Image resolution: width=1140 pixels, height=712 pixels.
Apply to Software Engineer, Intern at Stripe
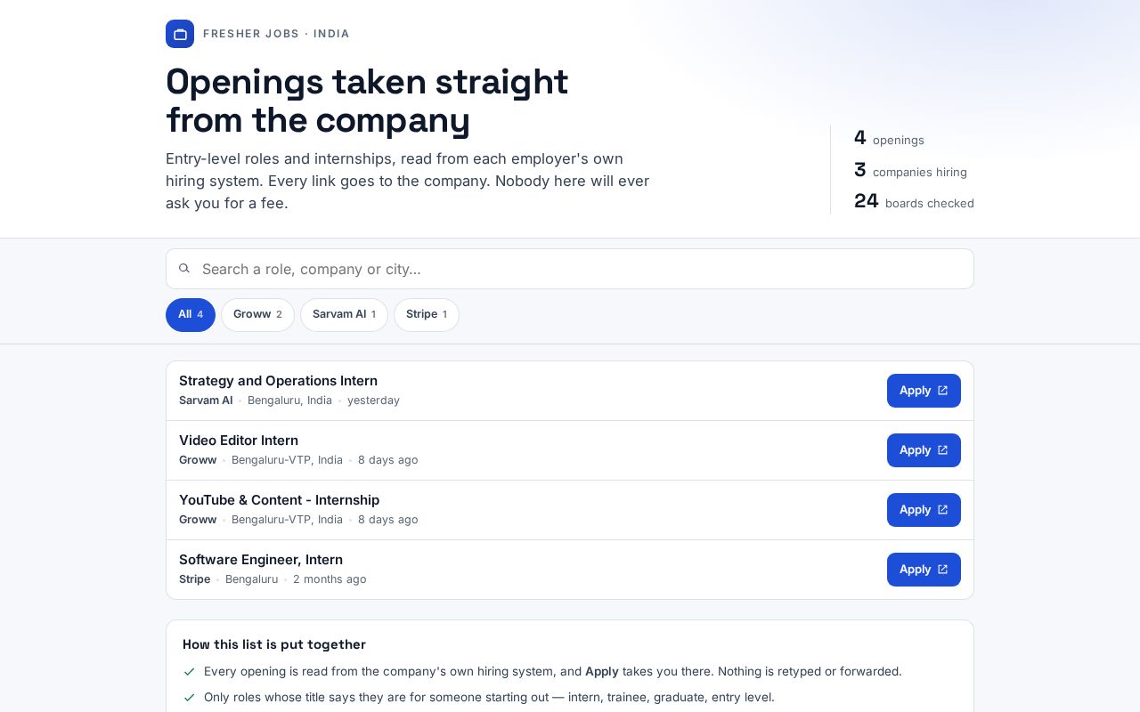924,570
